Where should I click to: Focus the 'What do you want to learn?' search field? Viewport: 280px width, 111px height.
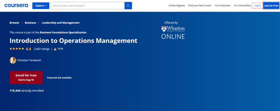pos(88,5)
